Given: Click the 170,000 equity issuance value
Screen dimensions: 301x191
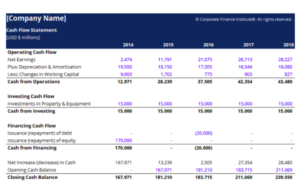Looking at the screenshot, I should pyautogui.click(x=124, y=140).
